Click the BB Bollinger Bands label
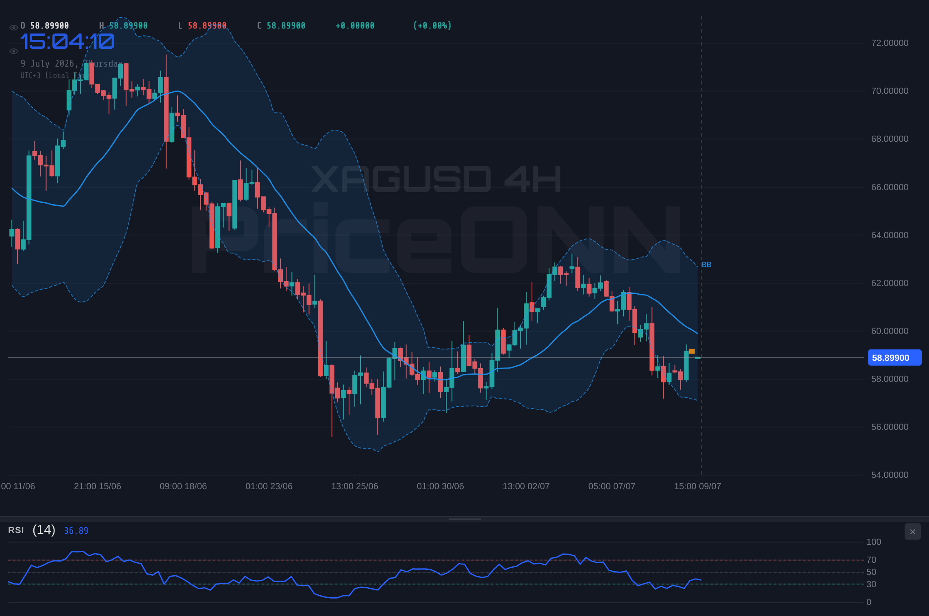The height and width of the screenshot is (616, 929). 706,265
